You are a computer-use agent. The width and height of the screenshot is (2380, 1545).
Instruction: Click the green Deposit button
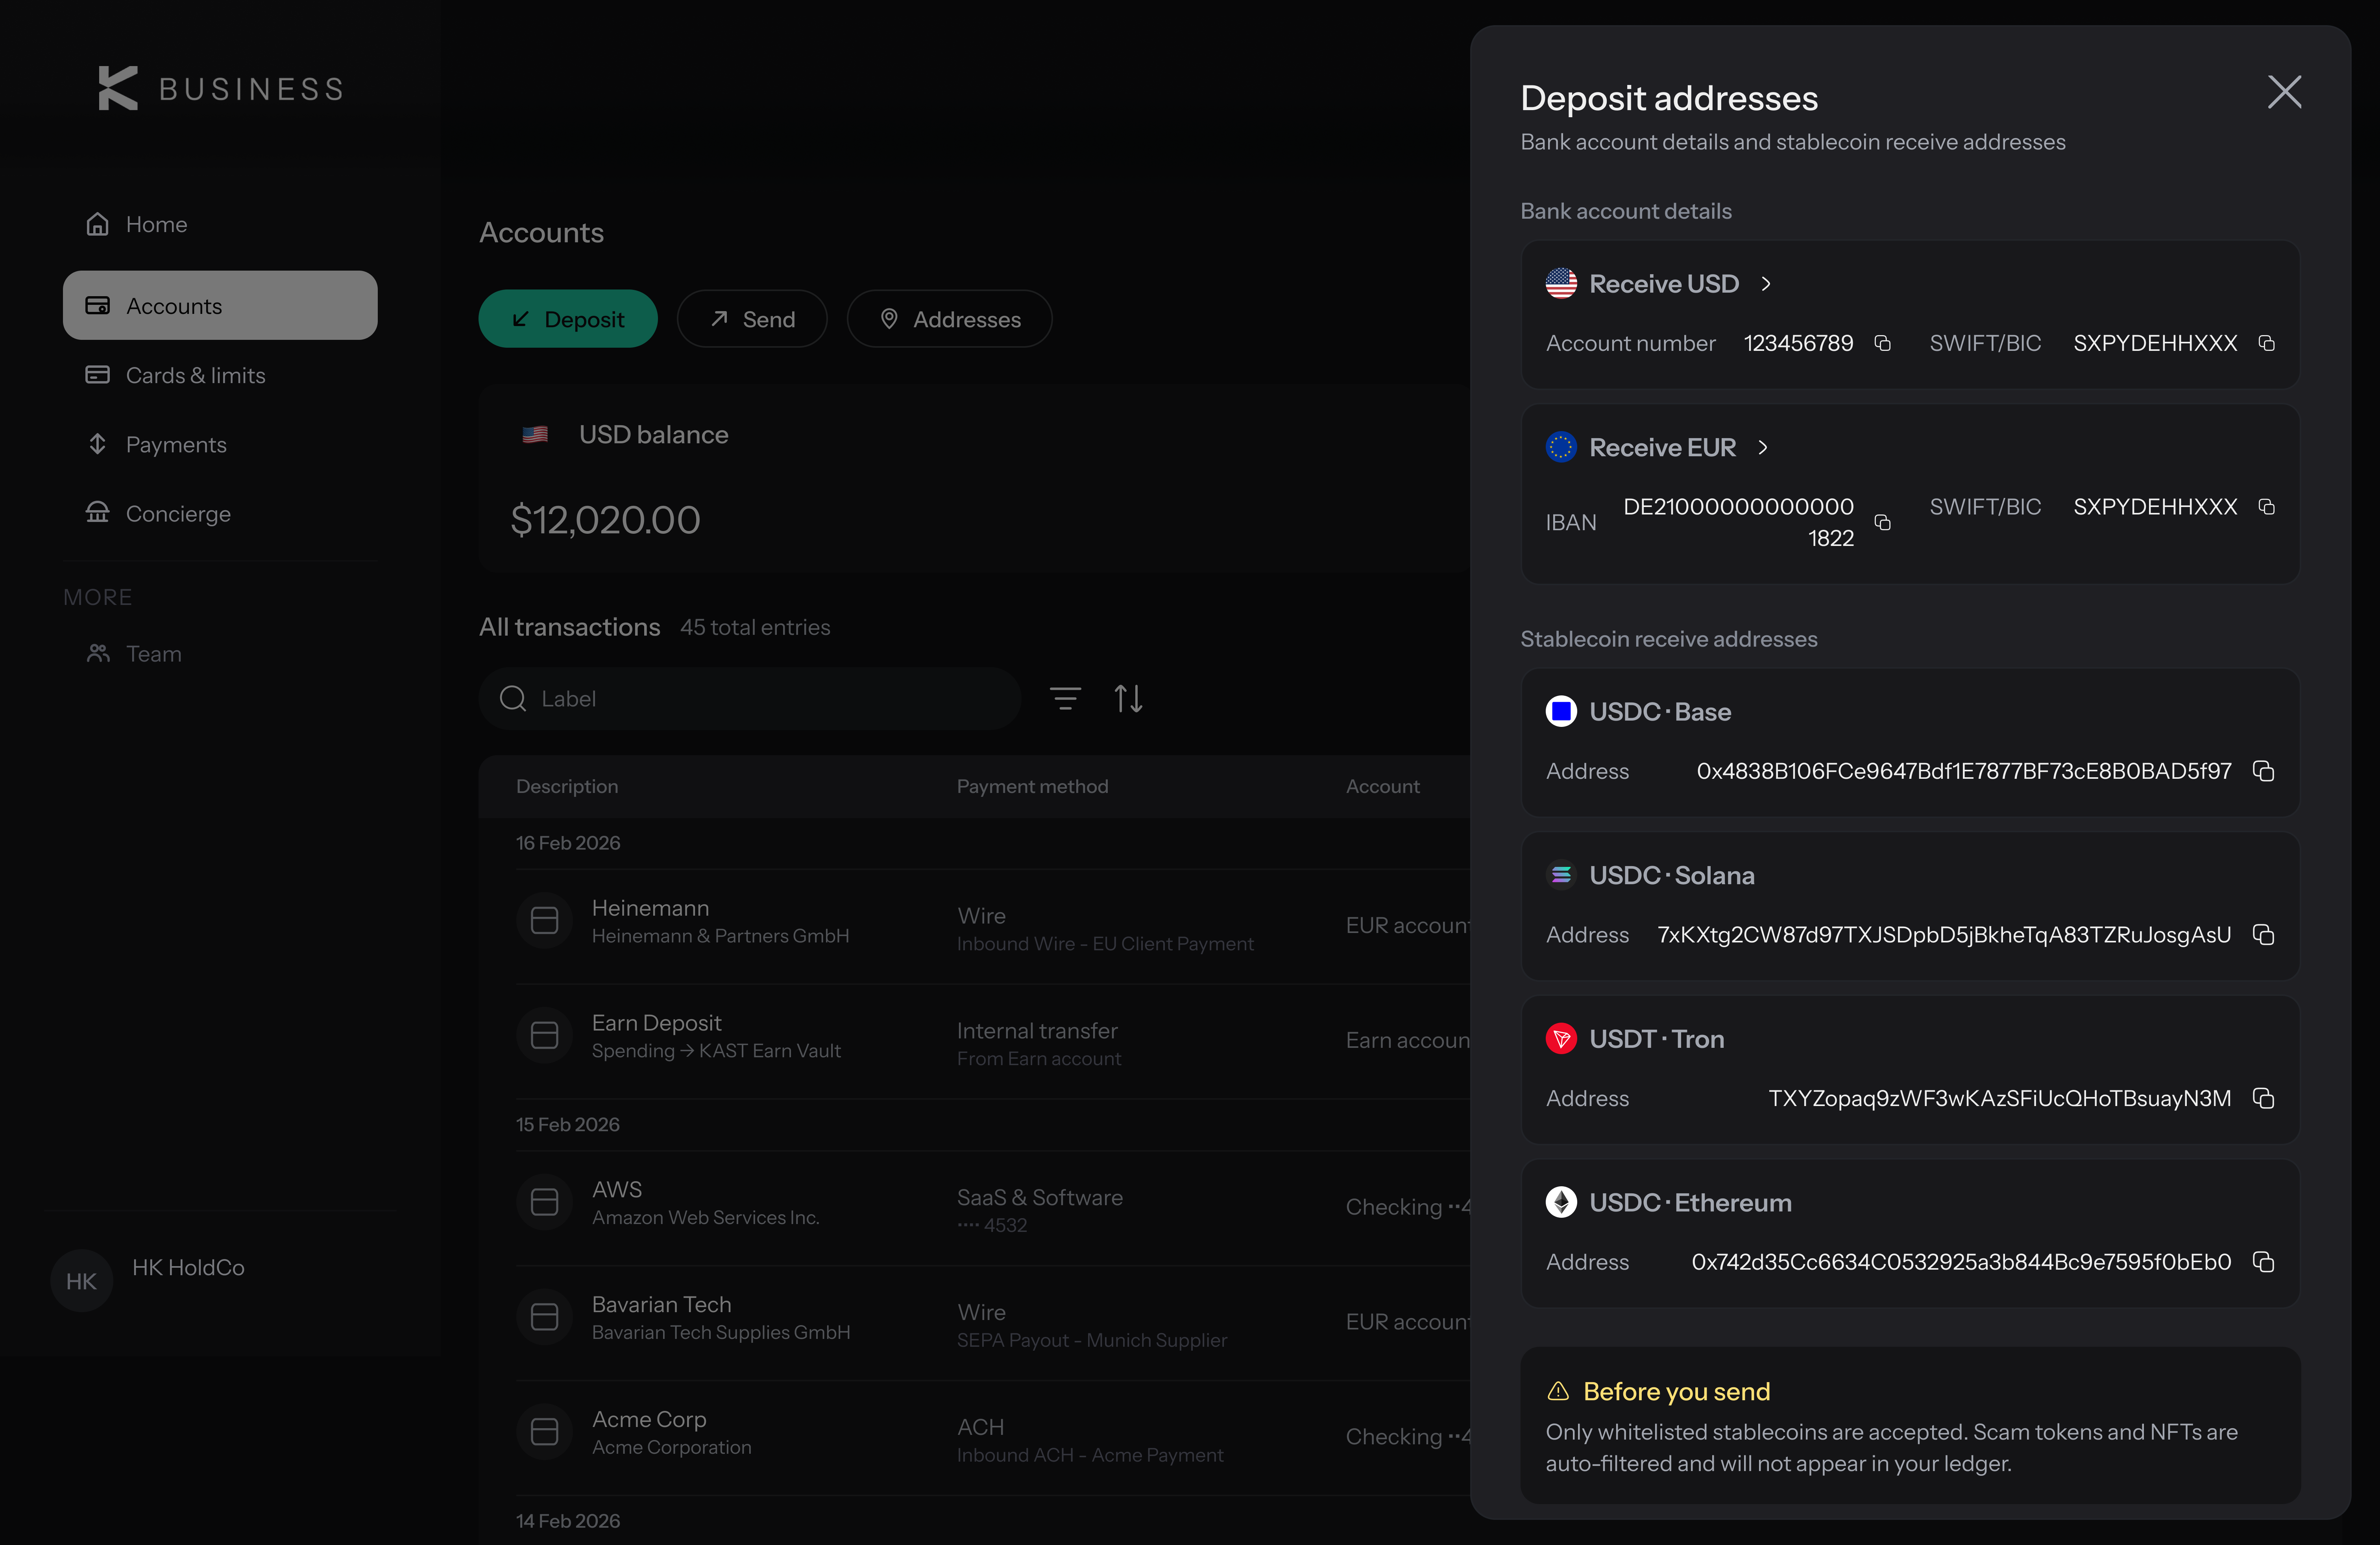pos(568,319)
